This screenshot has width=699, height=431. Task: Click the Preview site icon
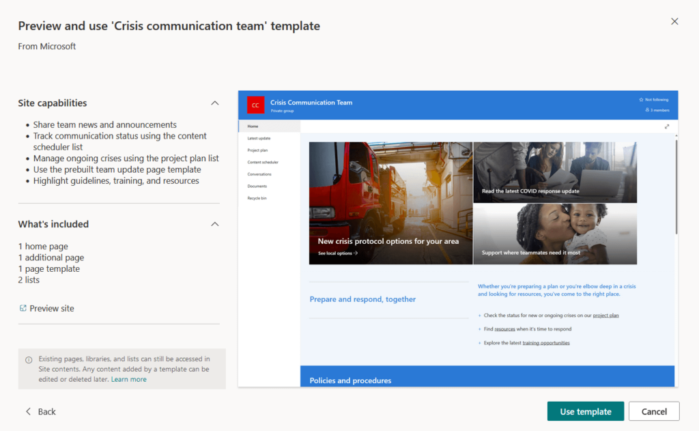23,308
